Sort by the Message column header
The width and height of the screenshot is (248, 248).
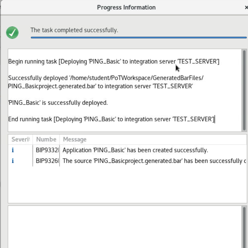(75, 139)
